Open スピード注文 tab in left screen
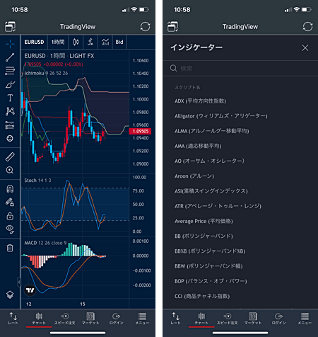318x337 pixels. click(64, 319)
